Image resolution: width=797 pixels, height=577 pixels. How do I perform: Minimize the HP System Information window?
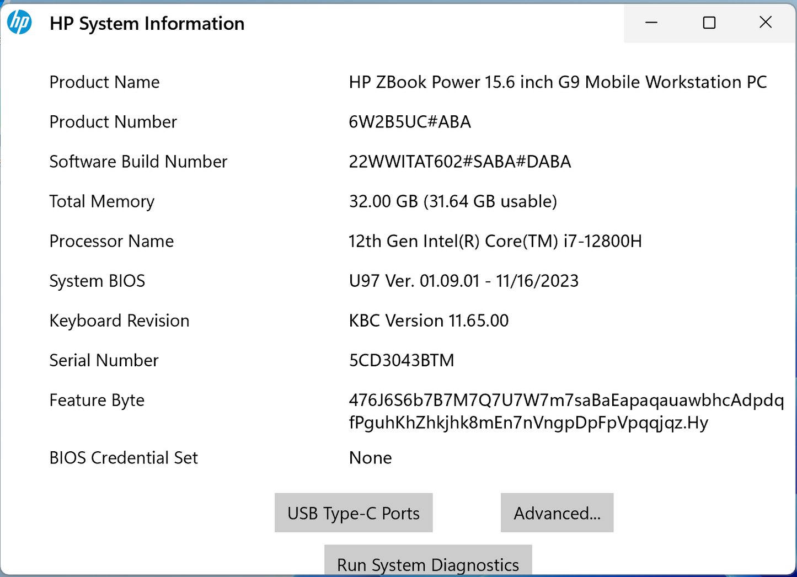pyautogui.click(x=651, y=23)
